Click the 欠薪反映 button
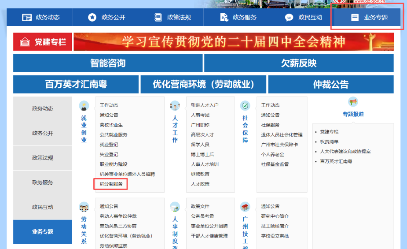 coord(299,63)
